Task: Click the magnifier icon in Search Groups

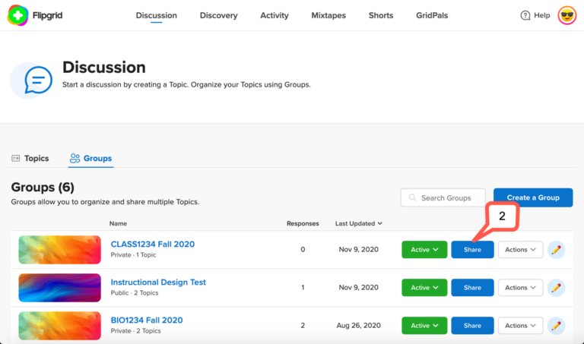Action: [x=412, y=197]
